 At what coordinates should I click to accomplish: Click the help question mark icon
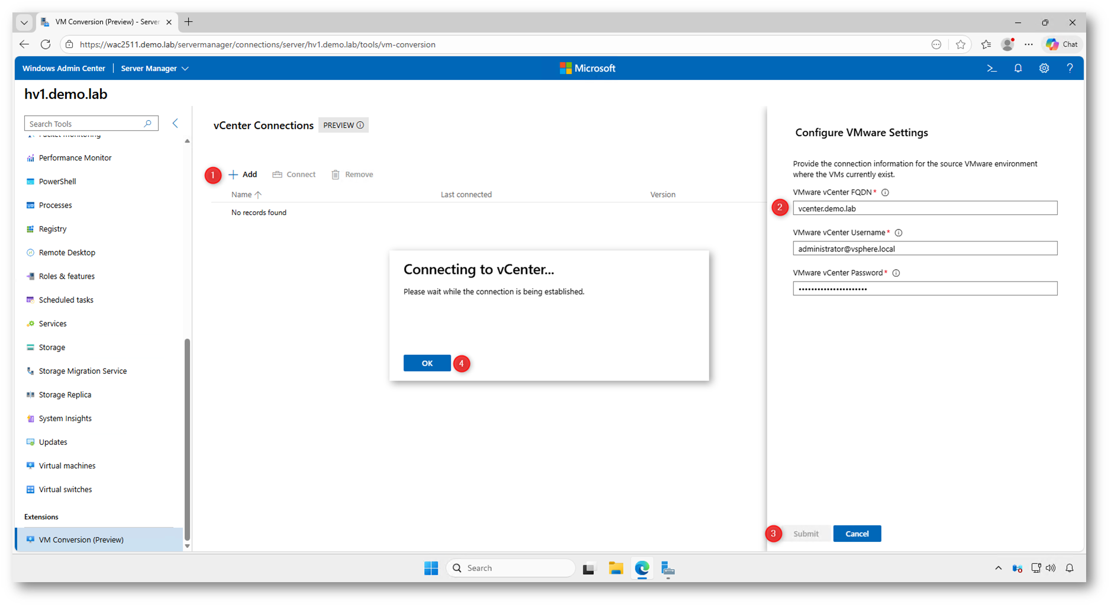1070,69
